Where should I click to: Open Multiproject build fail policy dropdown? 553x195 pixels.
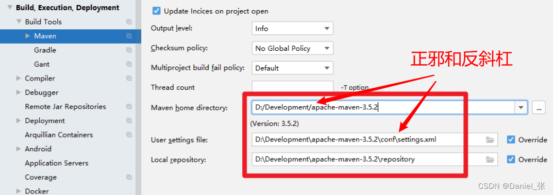[292, 68]
